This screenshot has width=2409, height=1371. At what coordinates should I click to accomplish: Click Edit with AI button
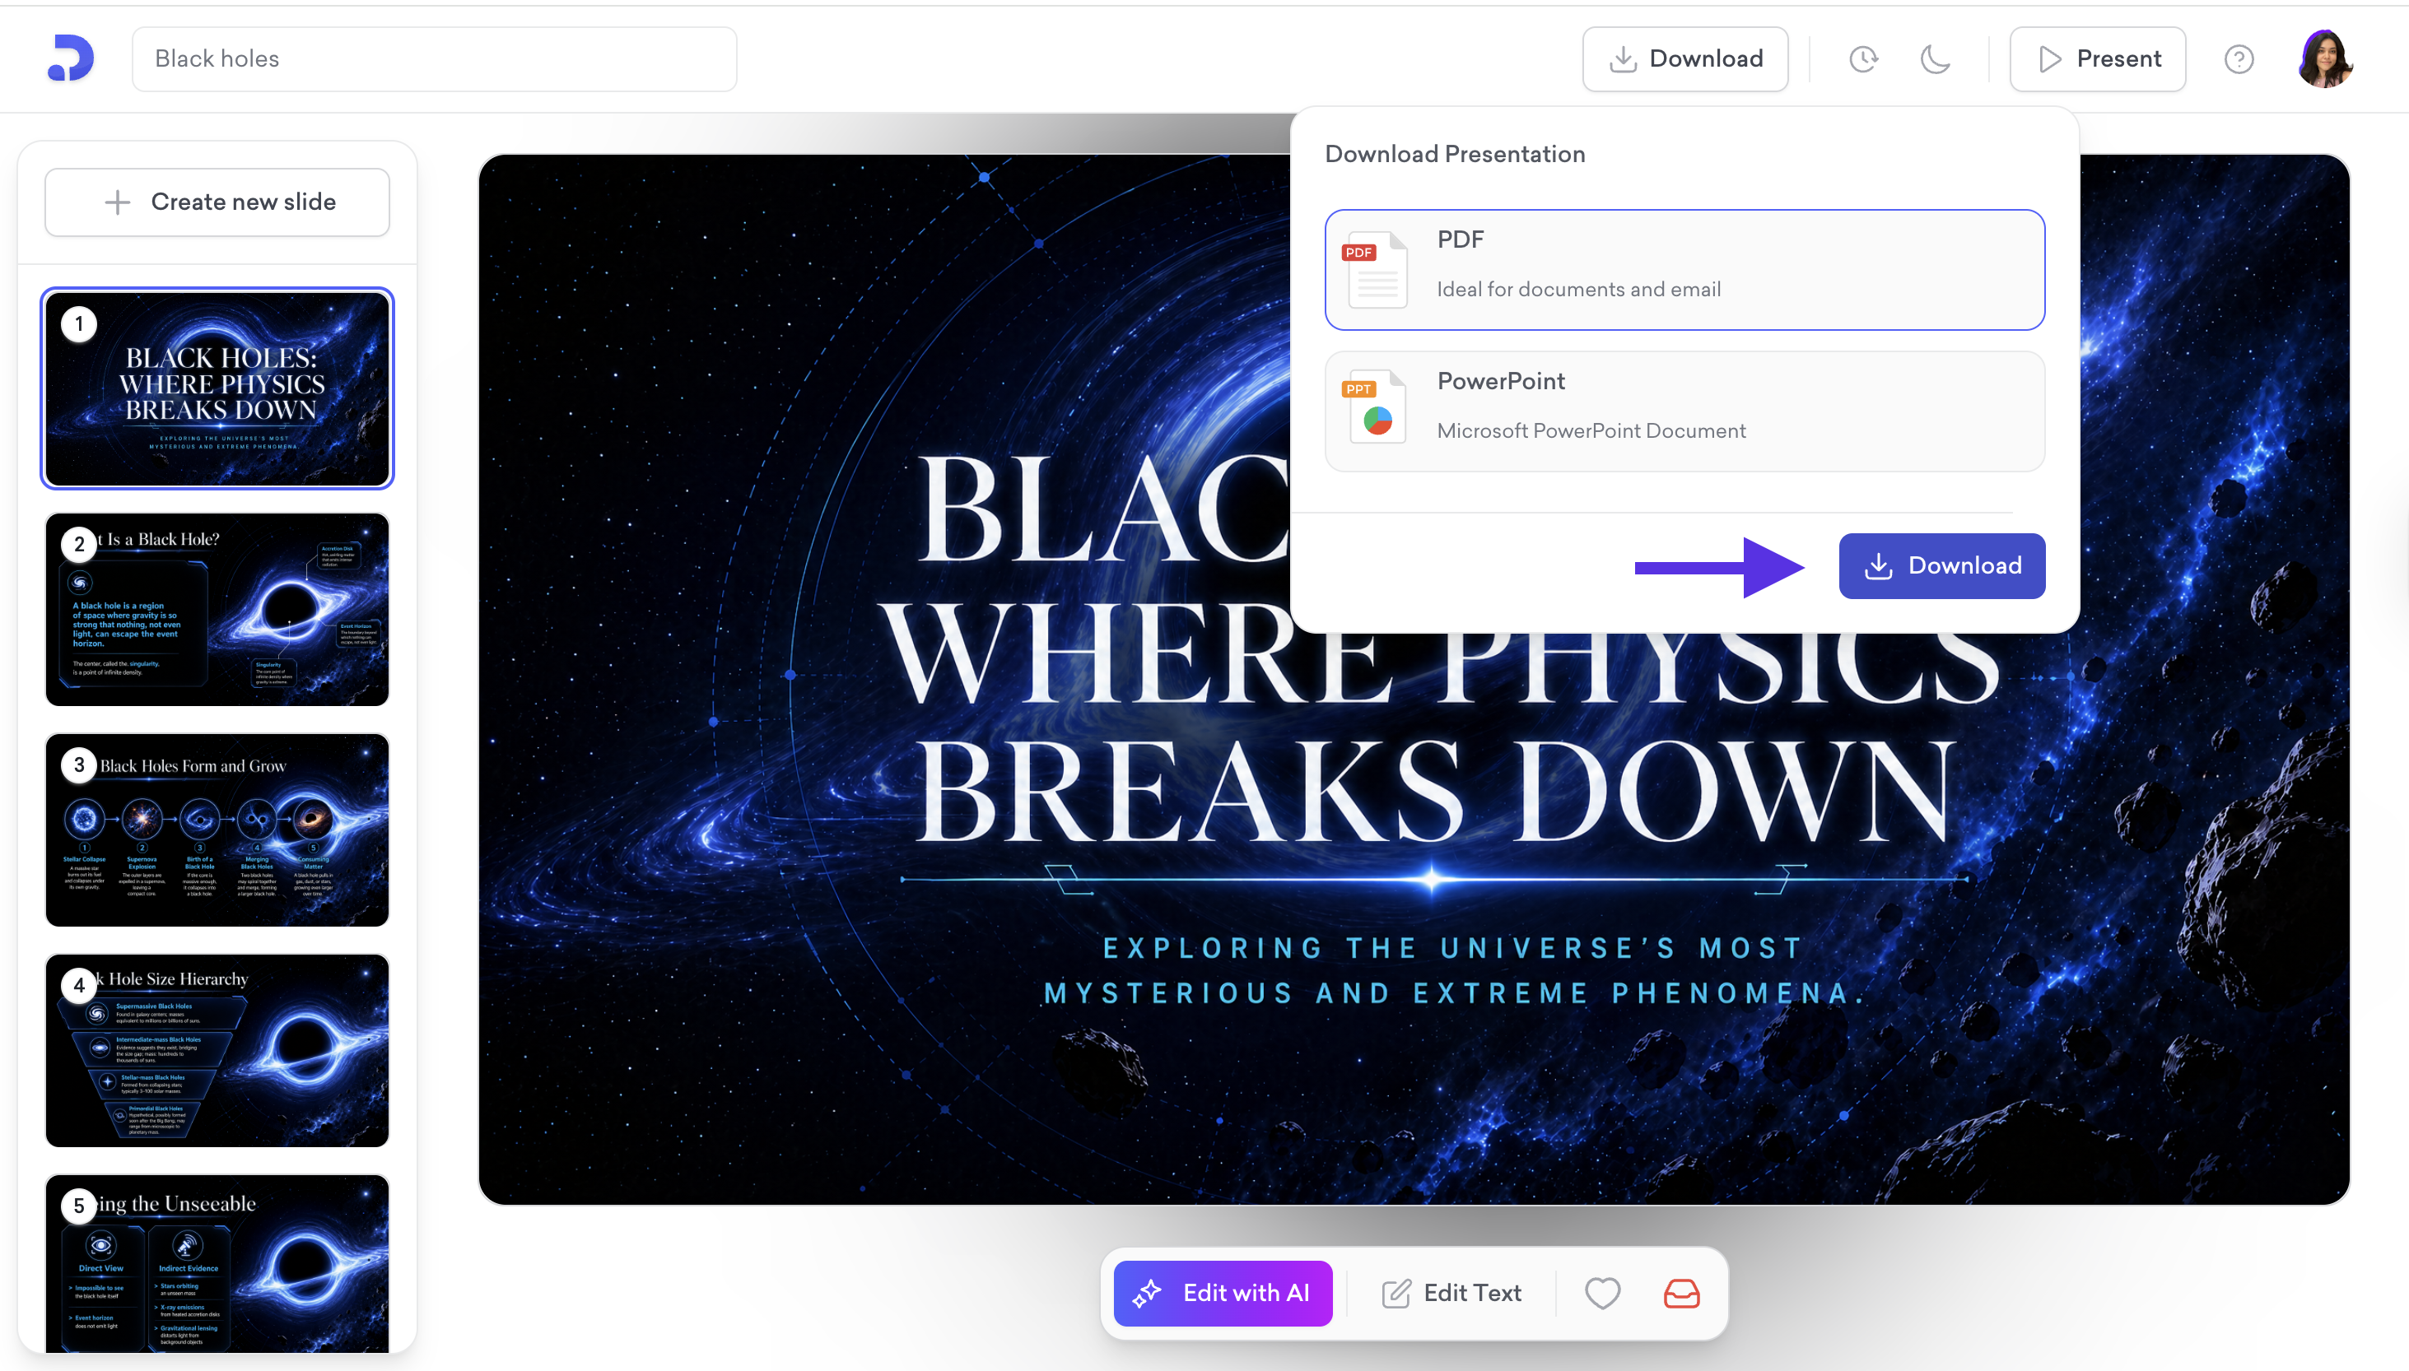(1223, 1293)
